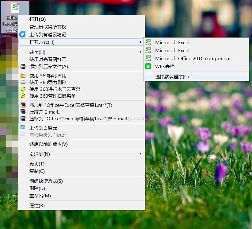Choose 打开(O) from context menu
The width and height of the screenshot is (252, 229).
[82, 19]
